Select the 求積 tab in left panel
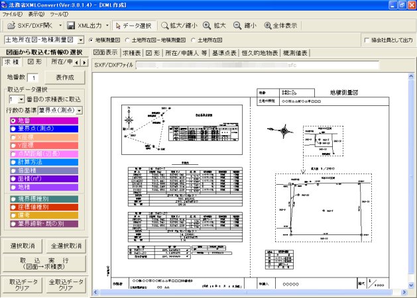The width and height of the screenshot is (417, 298). pos(12,62)
